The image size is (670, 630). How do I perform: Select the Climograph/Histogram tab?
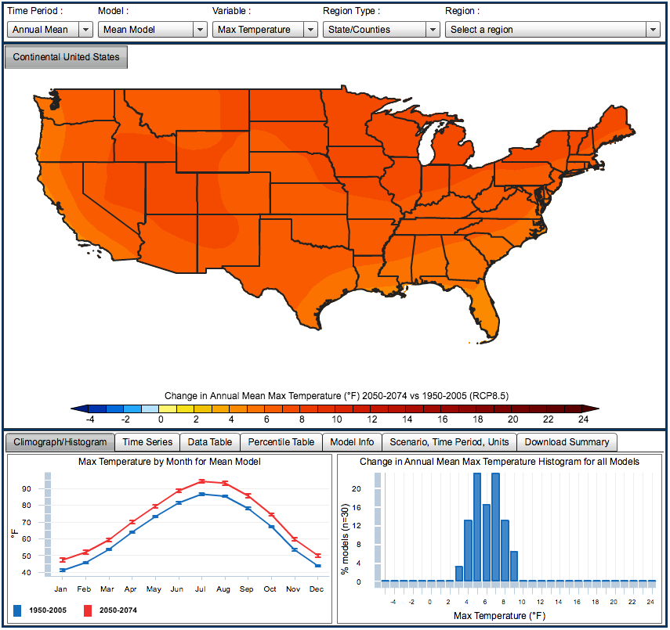[x=60, y=442]
